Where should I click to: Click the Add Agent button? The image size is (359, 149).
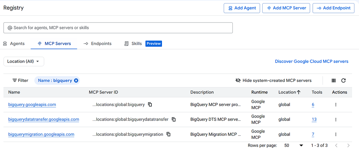pyautogui.click(x=242, y=8)
